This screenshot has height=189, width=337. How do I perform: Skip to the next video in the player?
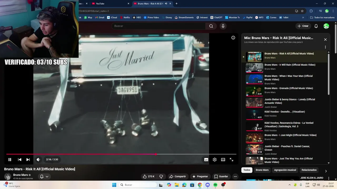(x=28, y=160)
